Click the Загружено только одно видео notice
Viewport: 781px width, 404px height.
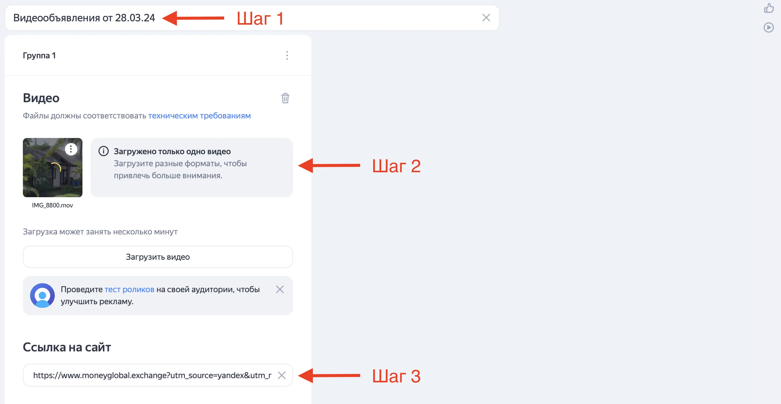(x=192, y=167)
